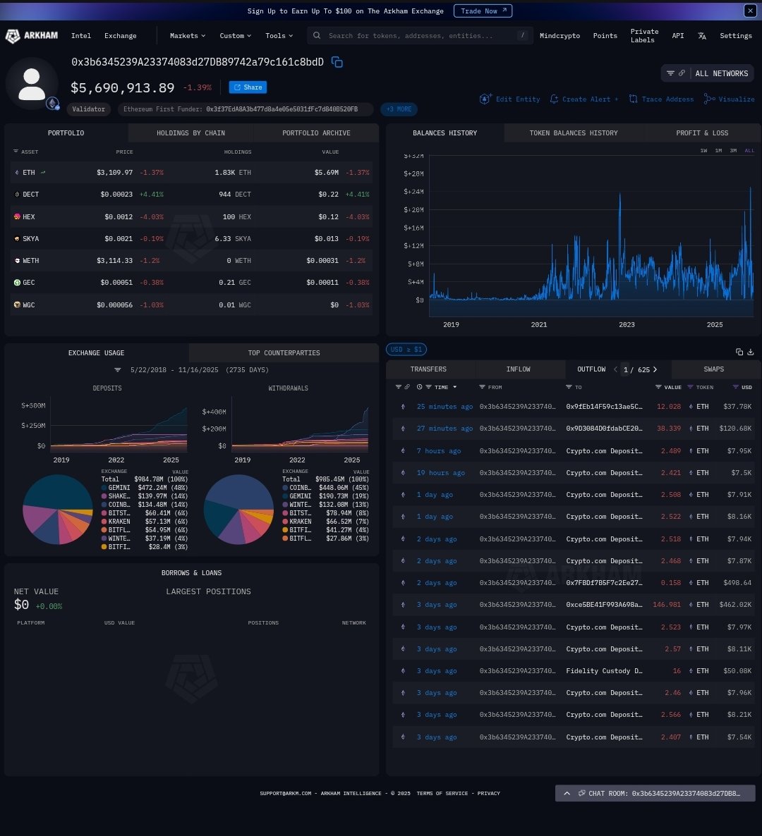The height and width of the screenshot is (836, 762).
Task: Click the Visualize graph icon
Action: (709, 99)
